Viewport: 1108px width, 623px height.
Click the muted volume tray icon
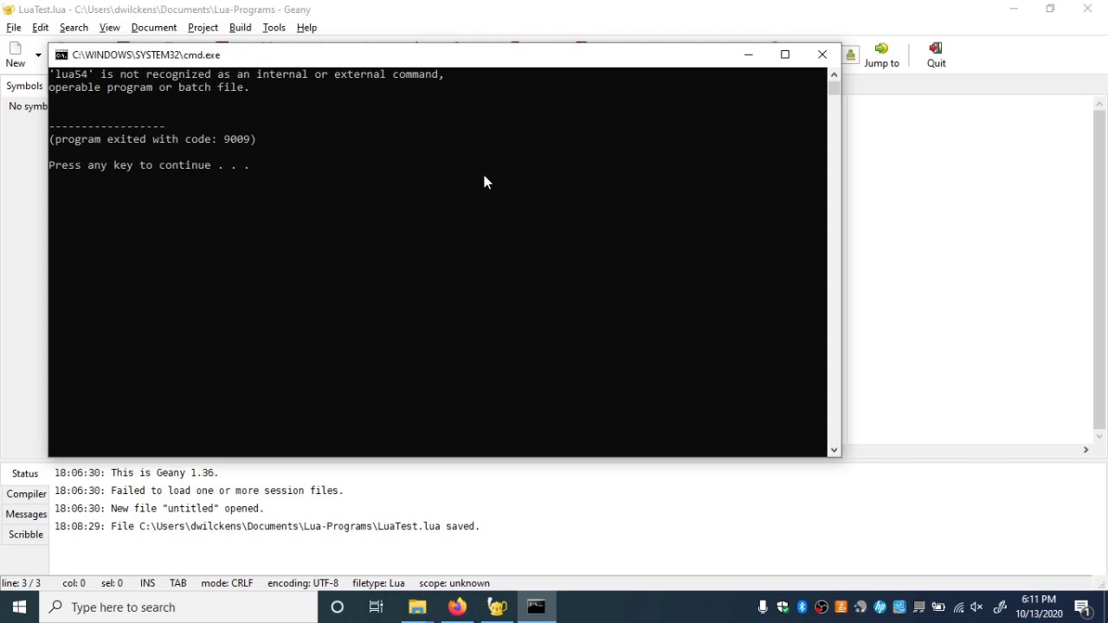point(977,607)
